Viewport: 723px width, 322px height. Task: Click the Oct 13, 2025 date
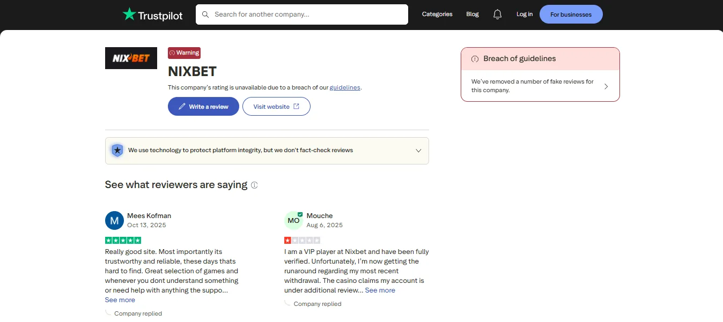[x=146, y=226]
